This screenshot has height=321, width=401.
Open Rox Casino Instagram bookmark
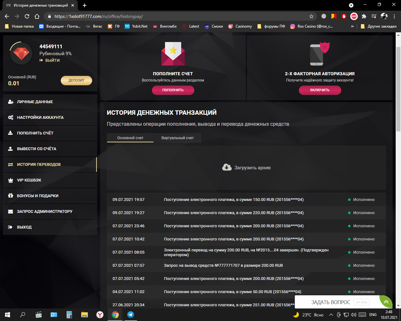pos(312,26)
